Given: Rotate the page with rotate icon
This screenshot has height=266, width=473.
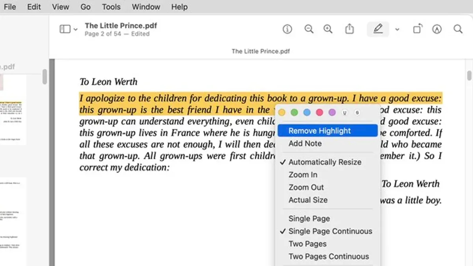Looking at the screenshot, I should click(417, 29).
